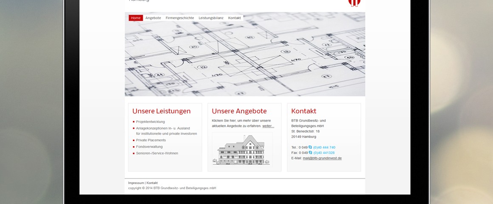Screen dimensions: 493x204
Task: Open the Firmengeschichte menu item
Action: click(x=180, y=18)
